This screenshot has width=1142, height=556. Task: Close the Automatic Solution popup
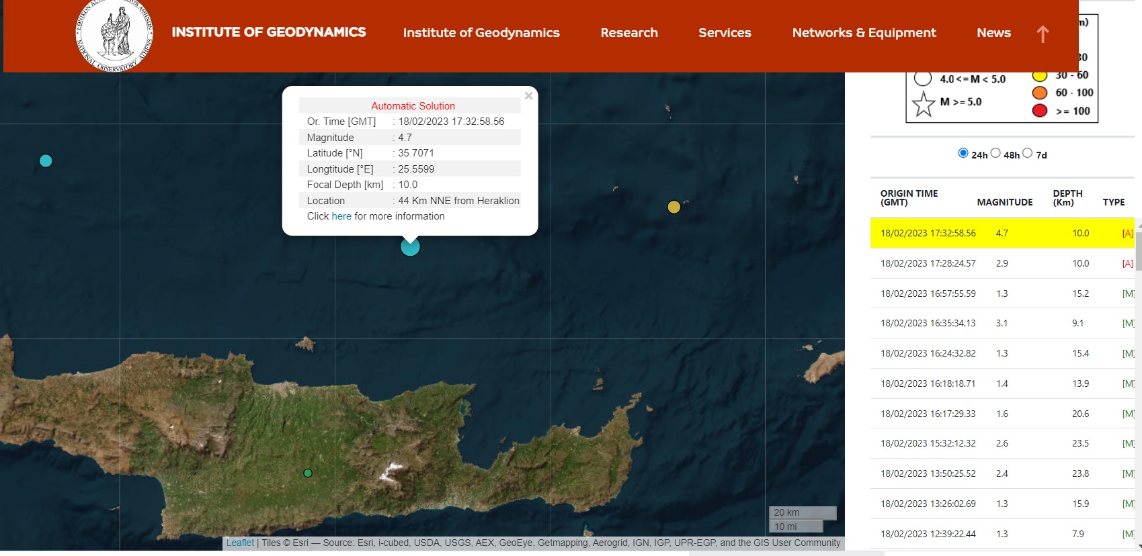528,96
